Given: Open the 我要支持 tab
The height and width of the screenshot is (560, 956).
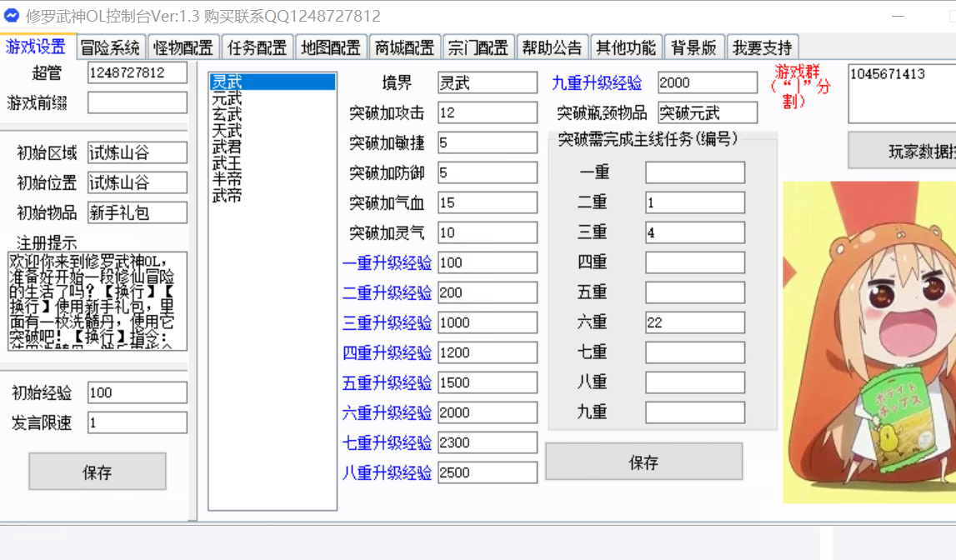Looking at the screenshot, I should tap(762, 47).
